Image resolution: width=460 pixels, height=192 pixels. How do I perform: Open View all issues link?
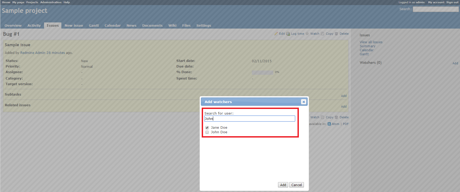pyautogui.click(x=371, y=42)
